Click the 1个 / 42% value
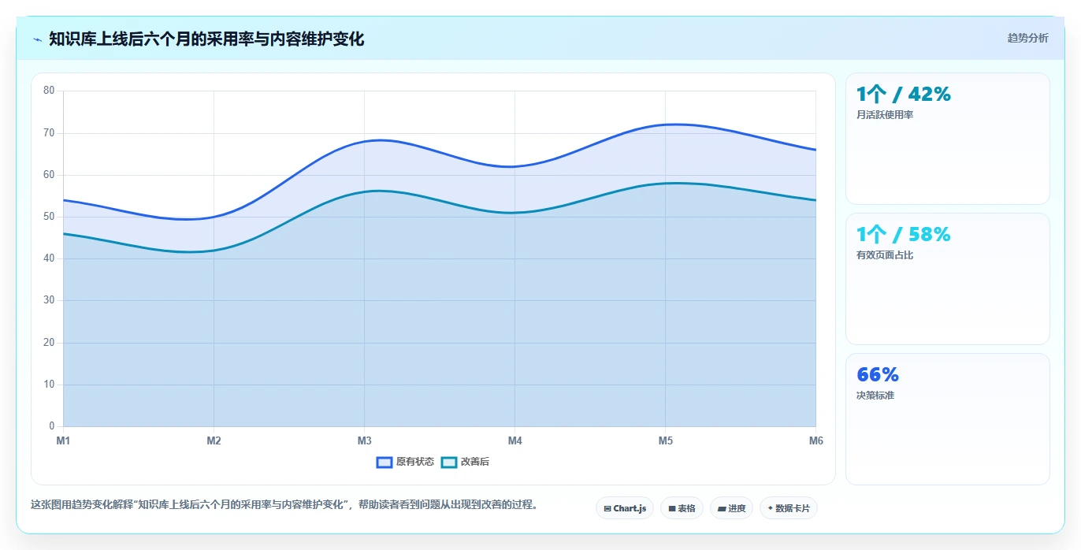The width and height of the screenshot is (1081, 550). (x=904, y=94)
